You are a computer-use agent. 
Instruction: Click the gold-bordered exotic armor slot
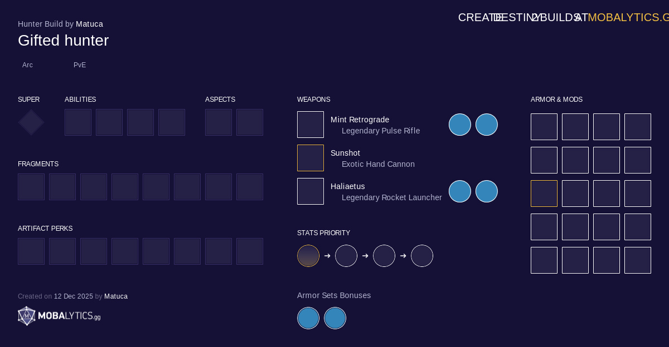(x=544, y=194)
